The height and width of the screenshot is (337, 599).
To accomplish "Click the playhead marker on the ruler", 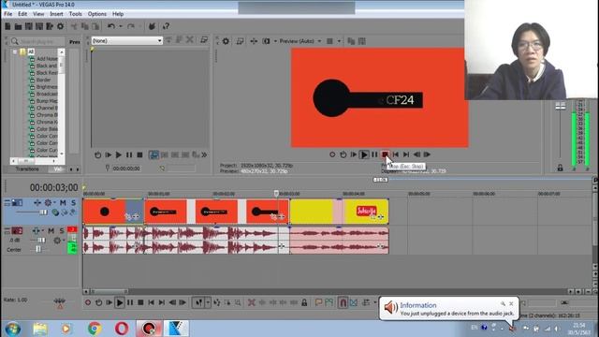I will tap(276, 194).
